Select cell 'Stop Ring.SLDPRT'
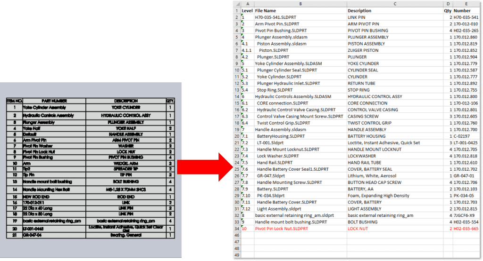 coord(300,90)
